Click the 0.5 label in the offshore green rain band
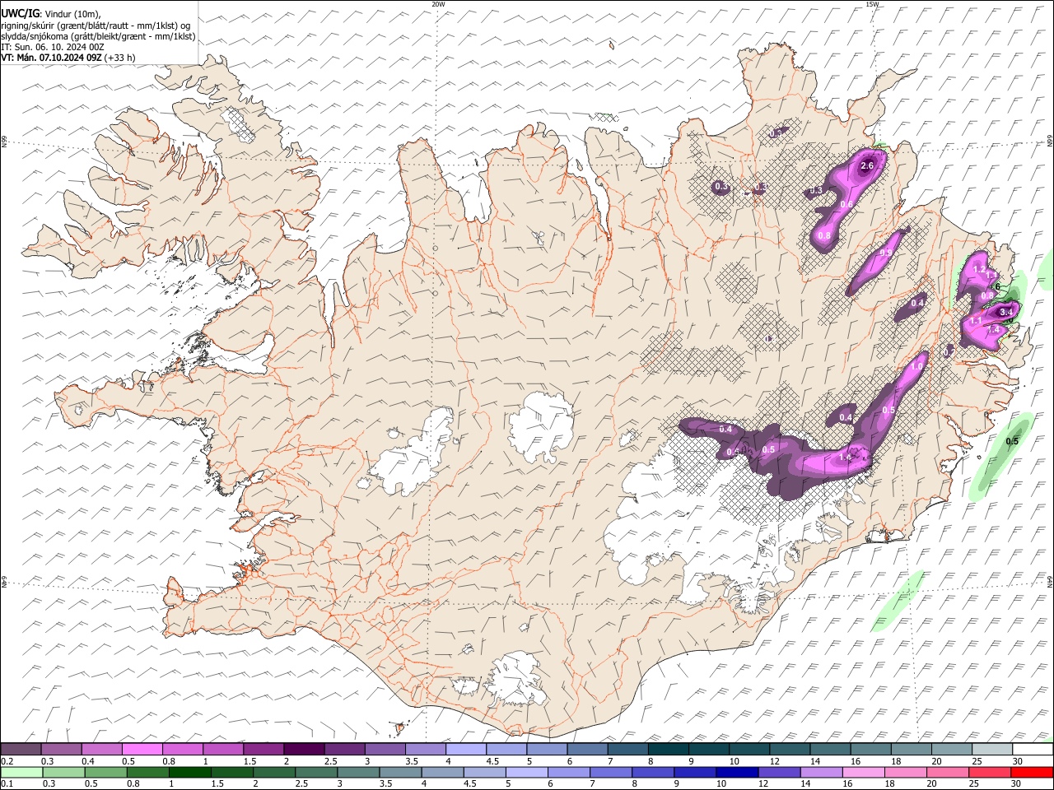Viewport: 1054px width, 790px height. pos(1012,442)
